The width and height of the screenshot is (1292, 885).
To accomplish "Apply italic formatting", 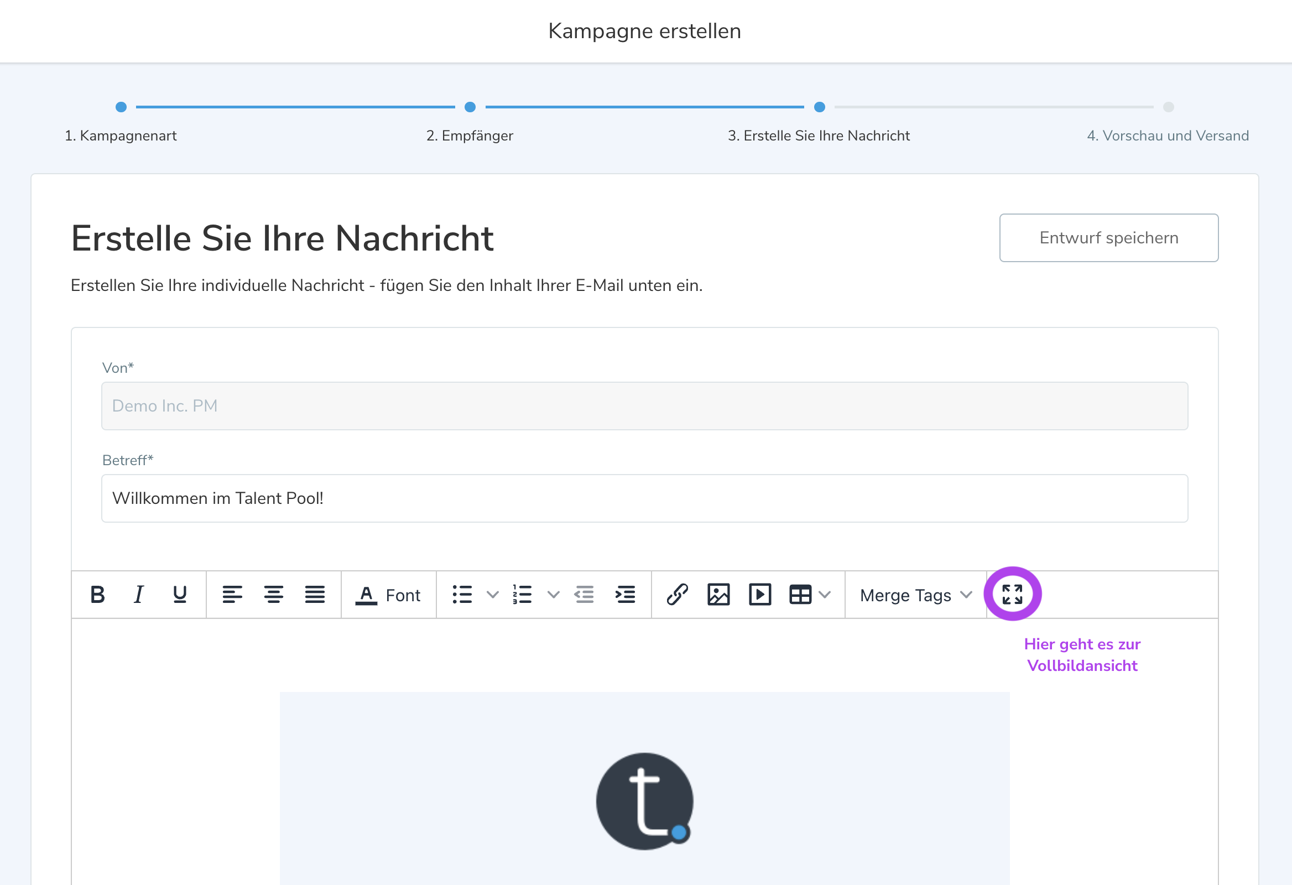I will coord(138,594).
